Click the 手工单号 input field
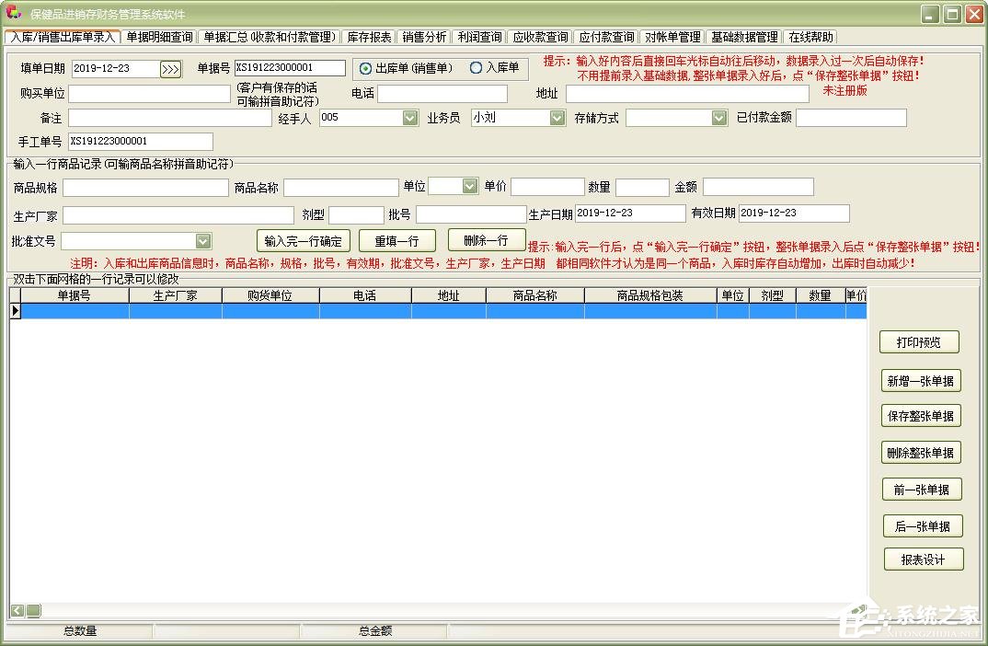 pos(141,141)
